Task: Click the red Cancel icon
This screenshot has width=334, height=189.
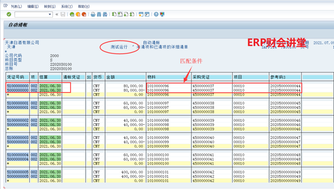Action: coord(84,14)
